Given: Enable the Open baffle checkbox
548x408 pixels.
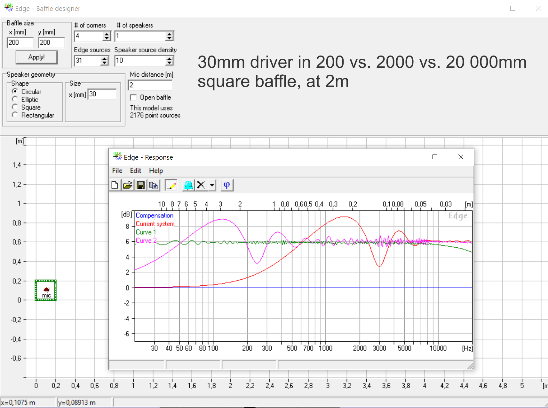Looking at the screenshot, I should click(133, 97).
